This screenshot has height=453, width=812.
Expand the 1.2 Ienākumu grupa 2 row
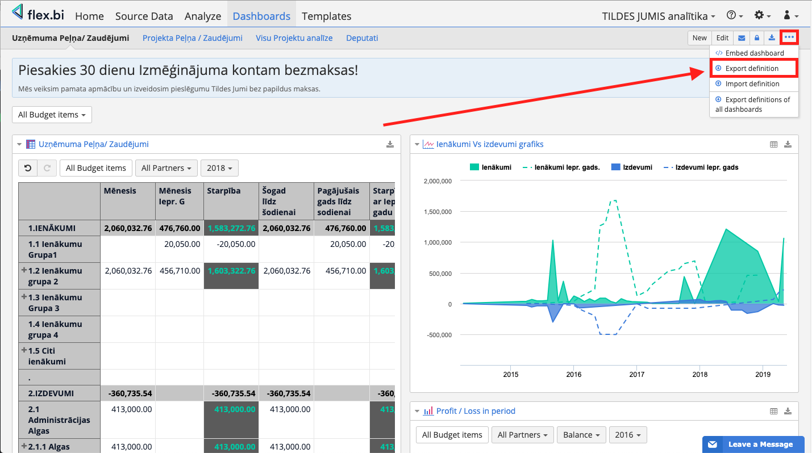[x=24, y=271]
